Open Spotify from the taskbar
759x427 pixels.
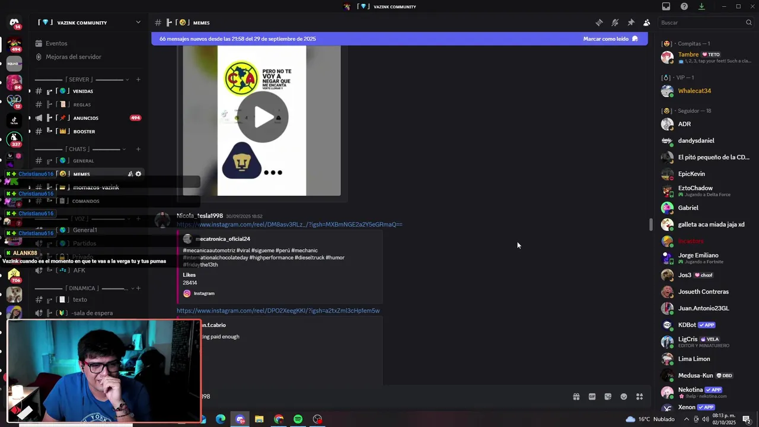(x=298, y=419)
